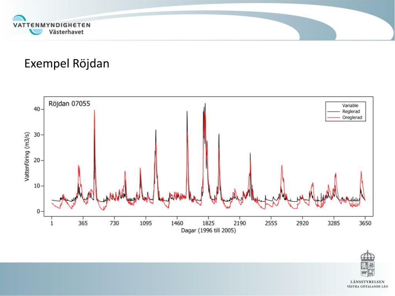
Task: Click the y-axis tick value 40
Action: tap(37, 109)
